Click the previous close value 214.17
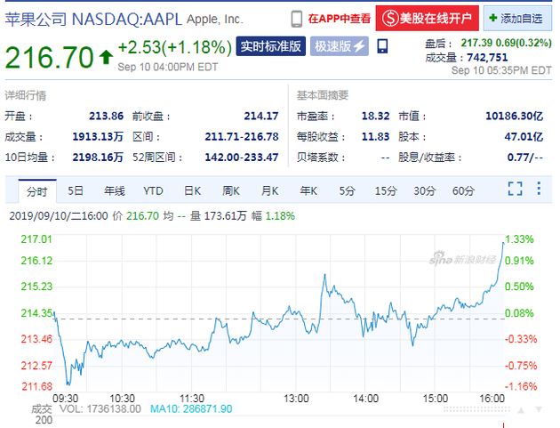This screenshot has width=560, height=428. (261, 116)
